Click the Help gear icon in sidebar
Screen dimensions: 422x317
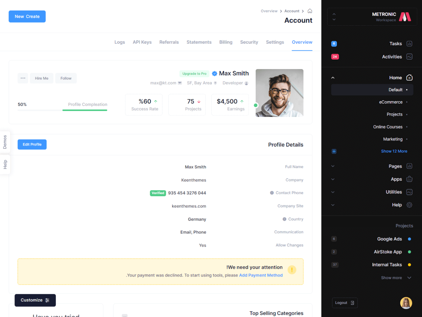(x=409, y=205)
